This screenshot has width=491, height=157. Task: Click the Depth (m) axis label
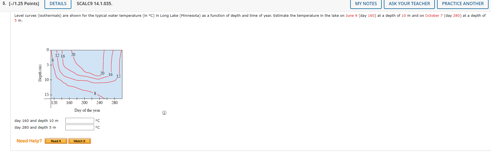pyautogui.click(x=40, y=72)
